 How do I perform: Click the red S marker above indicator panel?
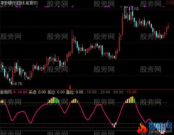70,87
